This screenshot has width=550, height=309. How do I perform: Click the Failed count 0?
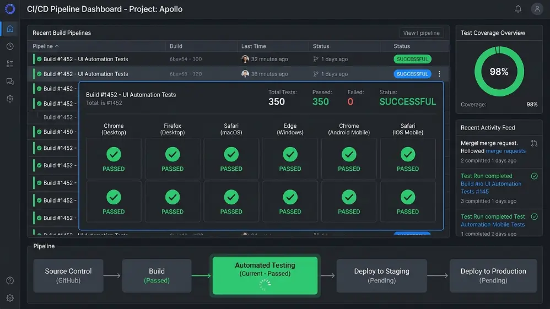350,102
